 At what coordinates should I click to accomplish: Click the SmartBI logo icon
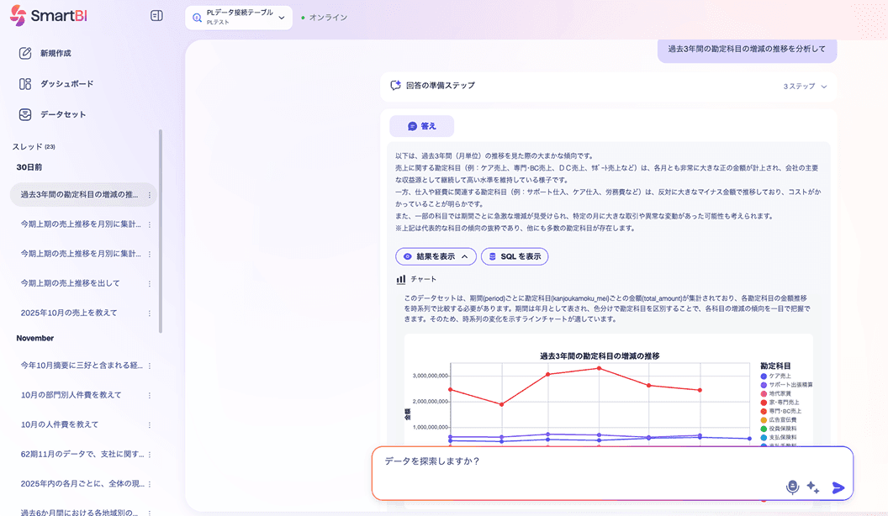(x=18, y=15)
